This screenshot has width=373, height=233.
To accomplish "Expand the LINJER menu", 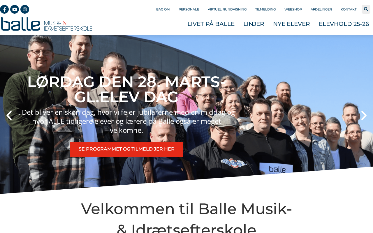I will click(254, 24).
